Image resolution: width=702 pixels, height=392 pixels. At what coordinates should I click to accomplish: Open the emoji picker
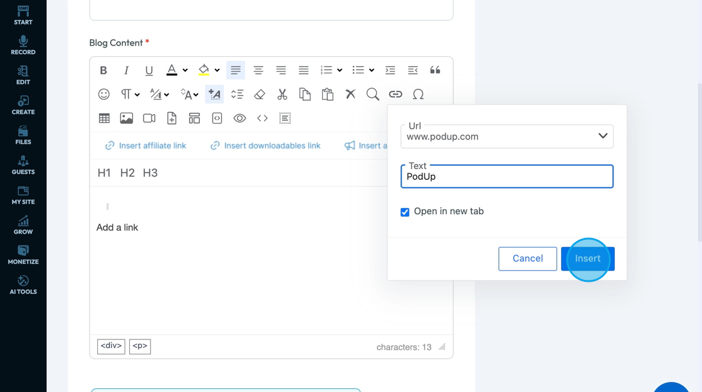click(104, 95)
